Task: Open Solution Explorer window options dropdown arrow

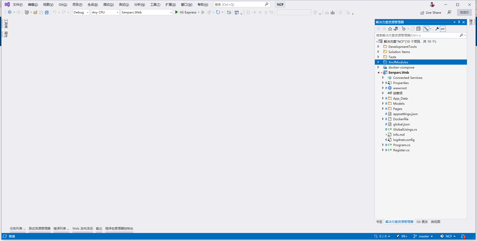Action: [454, 22]
